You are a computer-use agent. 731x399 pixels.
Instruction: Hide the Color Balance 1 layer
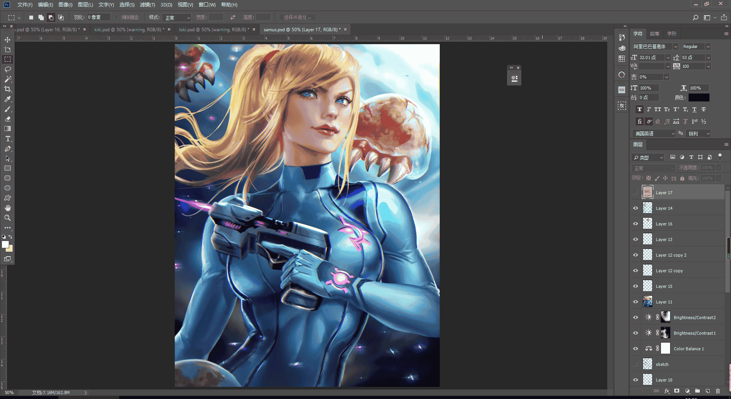click(635, 349)
